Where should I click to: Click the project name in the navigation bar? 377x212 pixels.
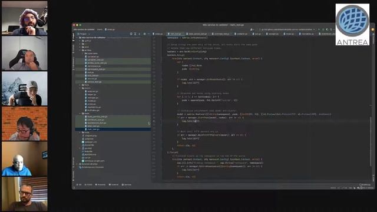pyautogui.click(x=84, y=29)
